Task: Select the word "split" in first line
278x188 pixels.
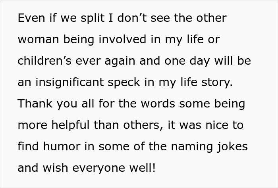Action: (x=93, y=19)
